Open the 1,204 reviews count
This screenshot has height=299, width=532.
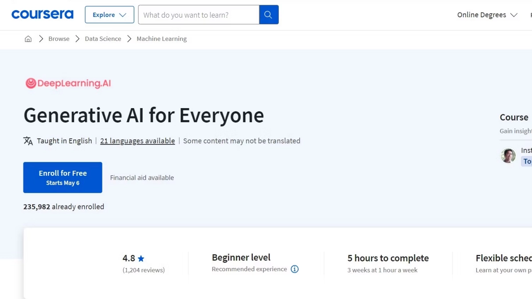point(144,270)
